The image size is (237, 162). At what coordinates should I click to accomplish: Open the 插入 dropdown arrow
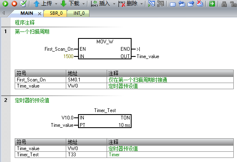[114, 4]
